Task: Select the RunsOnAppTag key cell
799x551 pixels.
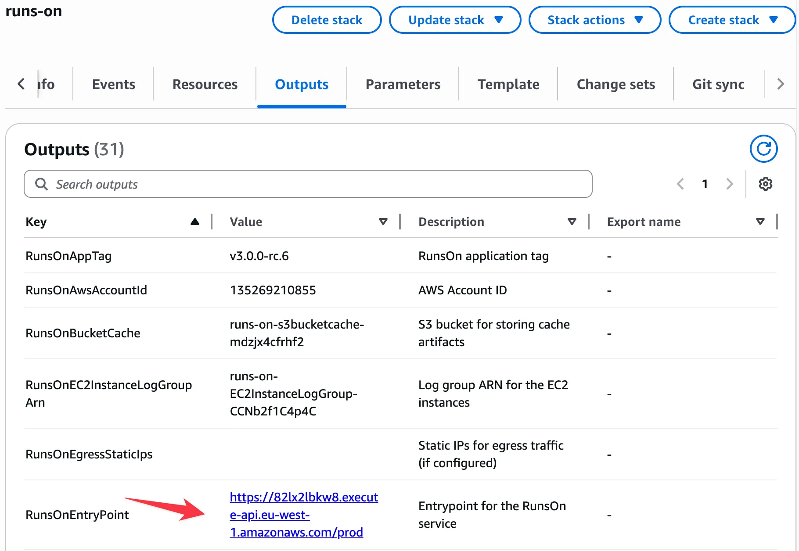Action: [68, 256]
